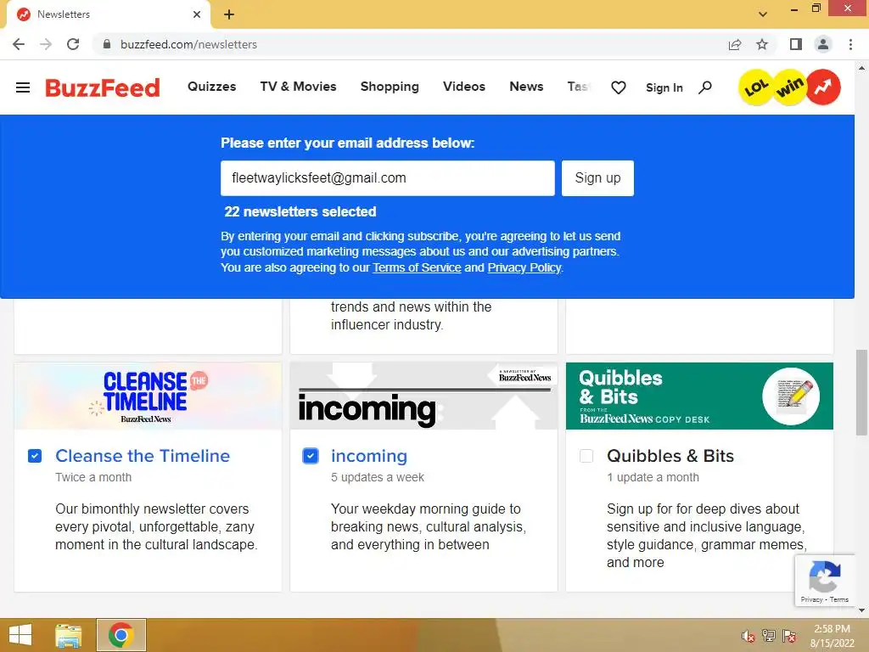This screenshot has width=869, height=652.
Task: Open the Shopping section
Action: pyautogui.click(x=390, y=87)
